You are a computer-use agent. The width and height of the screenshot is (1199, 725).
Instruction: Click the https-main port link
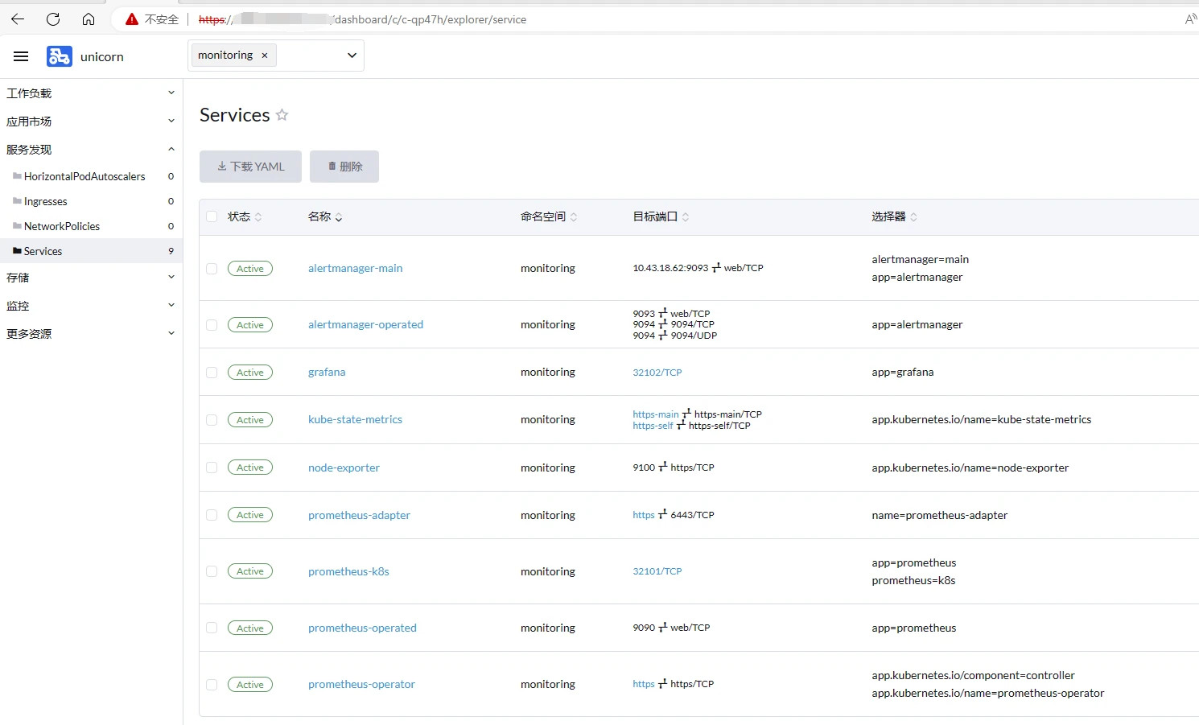pyautogui.click(x=656, y=414)
